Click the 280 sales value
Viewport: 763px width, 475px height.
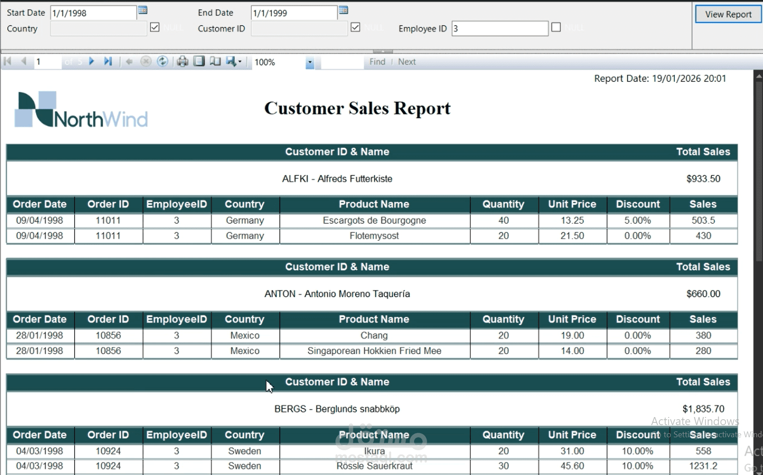click(x=703, y=351)
